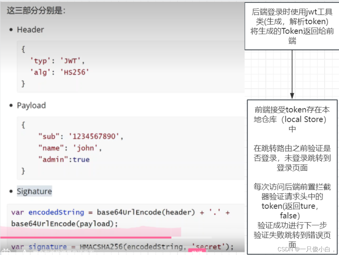Click the highlighted Signature bullet text
The height and width of the screenshot is (255, 339).
pos(34,191)
